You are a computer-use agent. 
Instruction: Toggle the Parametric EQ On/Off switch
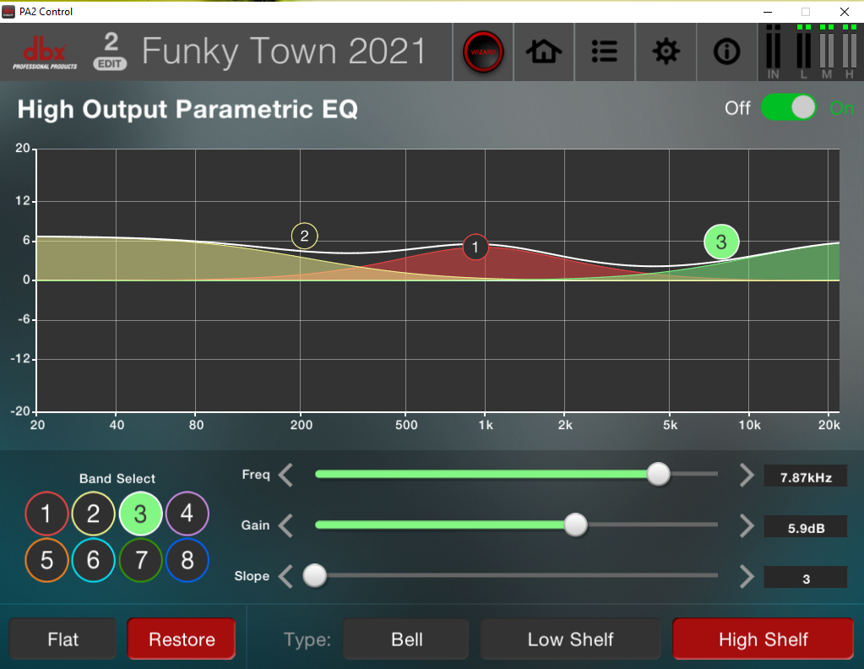(x=788, y=107)
